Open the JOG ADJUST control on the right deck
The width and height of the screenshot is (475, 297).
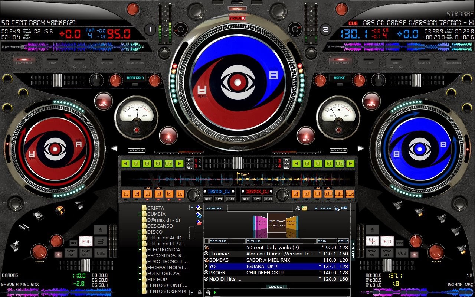pos(338,150)
